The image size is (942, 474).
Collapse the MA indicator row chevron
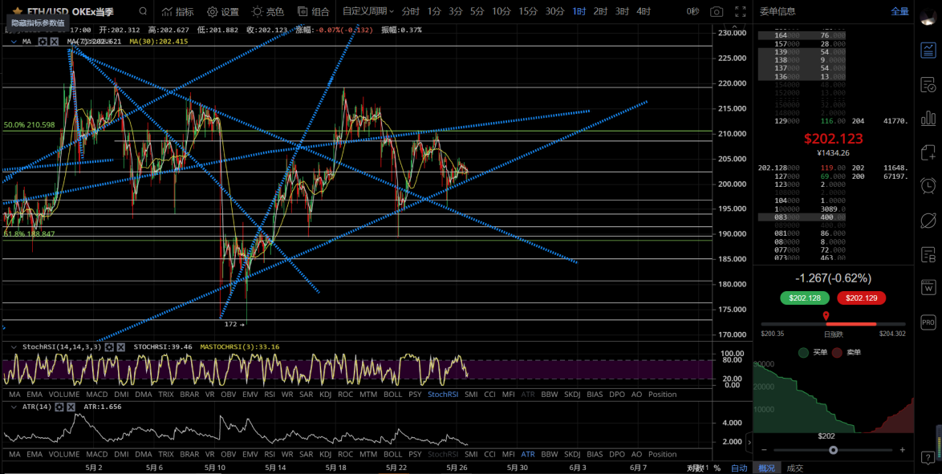(x=14, y=41)
